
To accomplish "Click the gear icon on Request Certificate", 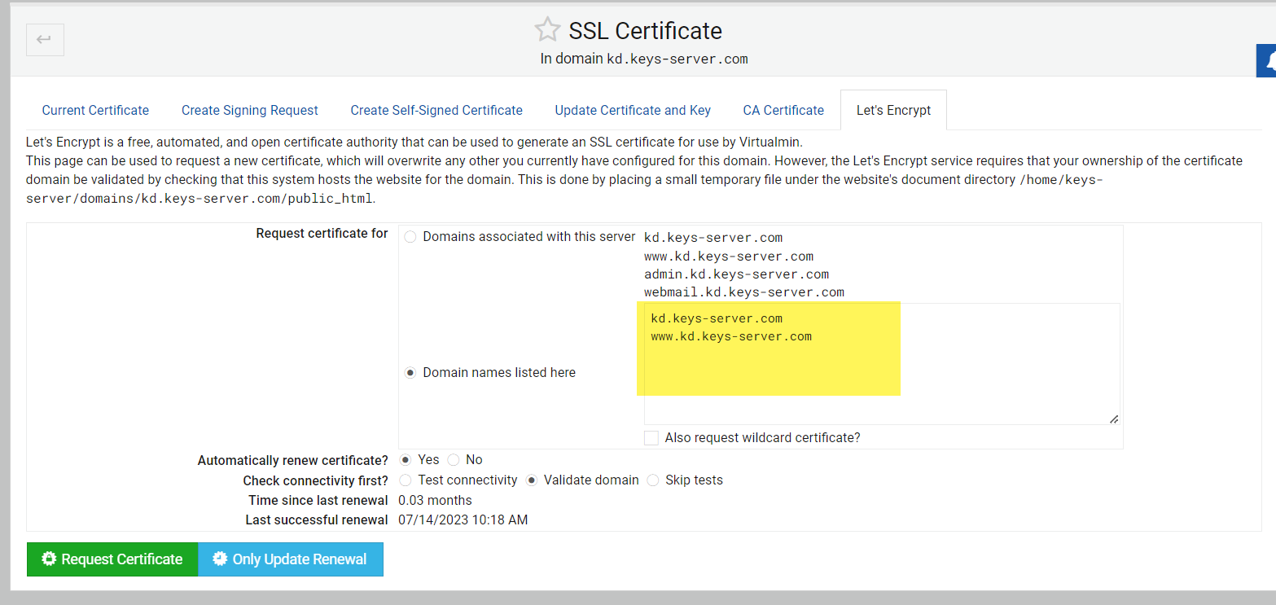I will click(x=49, y=559).
